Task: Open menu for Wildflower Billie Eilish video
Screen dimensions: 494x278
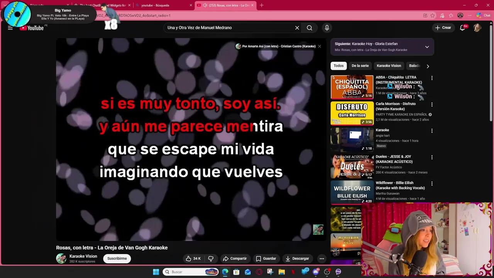Action: pos(432,184)
